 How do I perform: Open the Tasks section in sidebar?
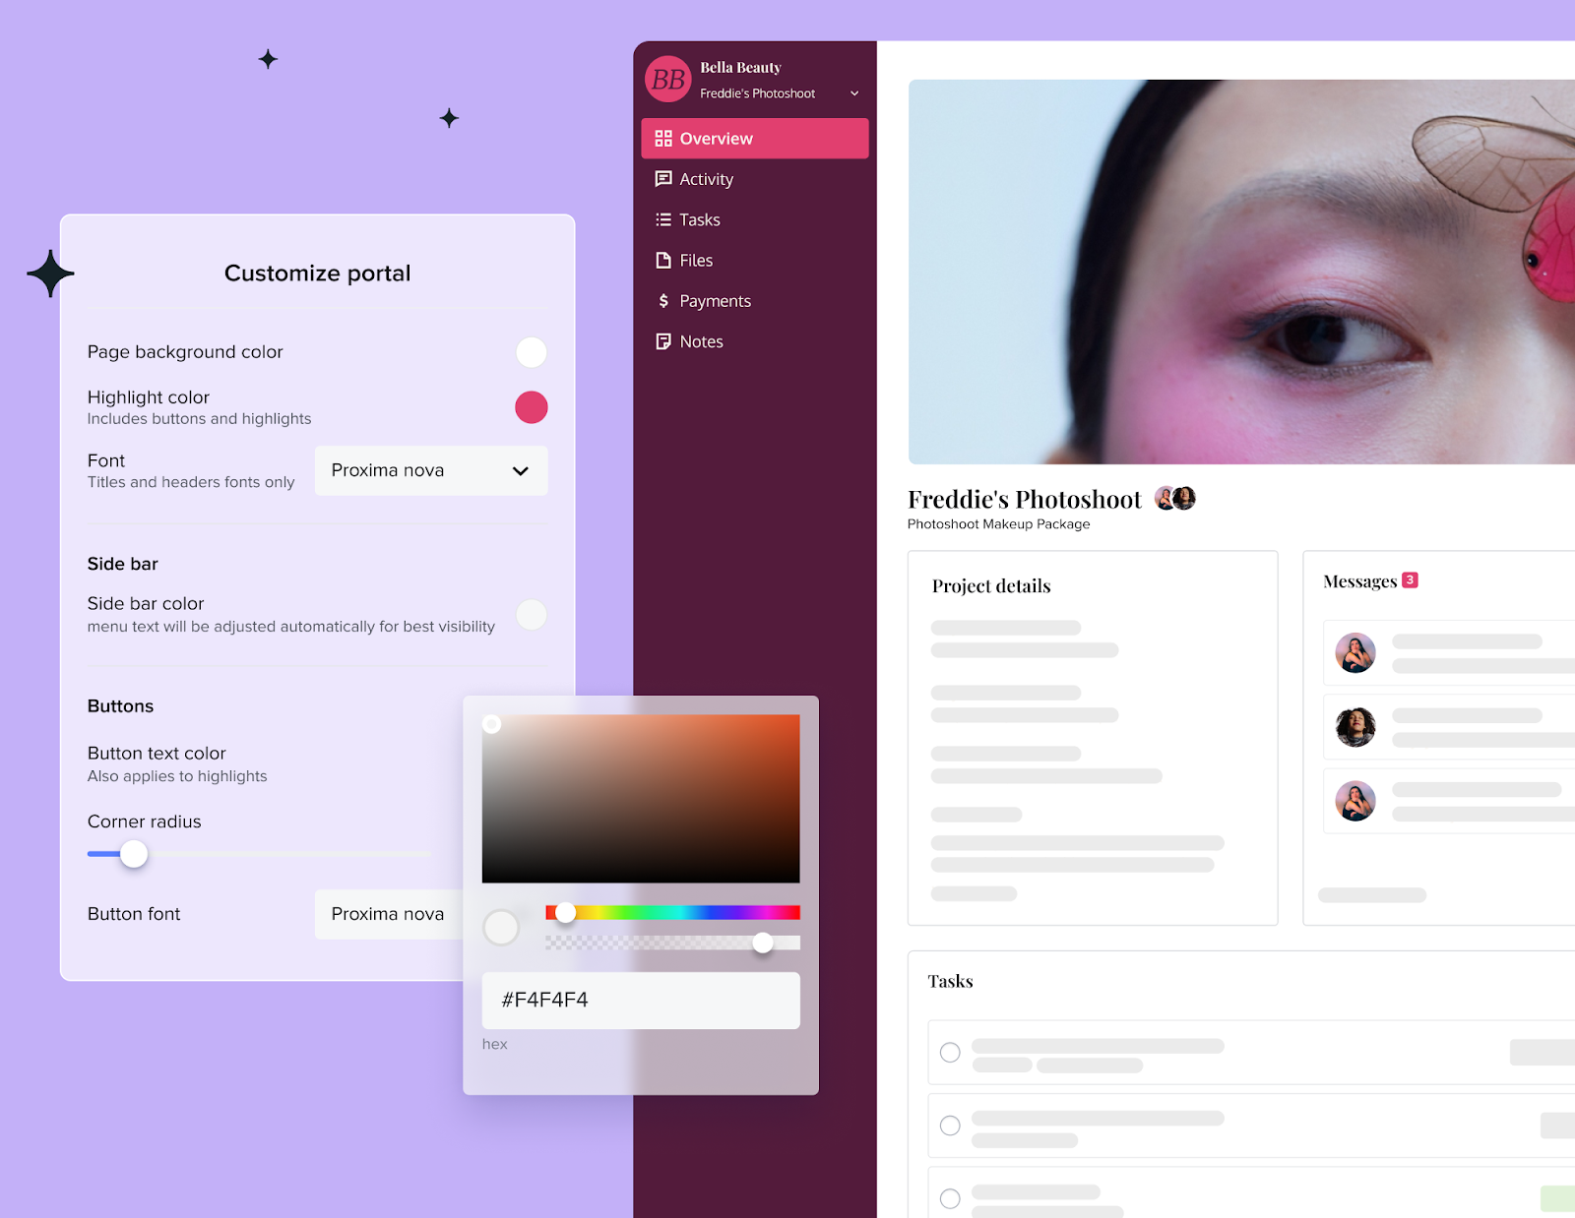tap(755, 219)
